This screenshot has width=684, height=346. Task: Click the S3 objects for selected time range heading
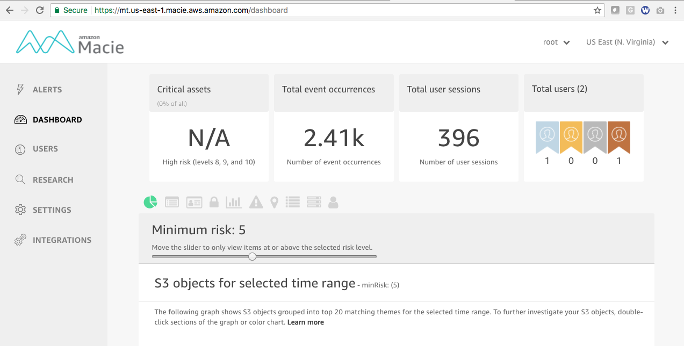255,283
